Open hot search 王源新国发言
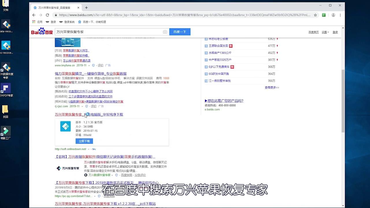The image size is (370, 208). coord(218,46)
